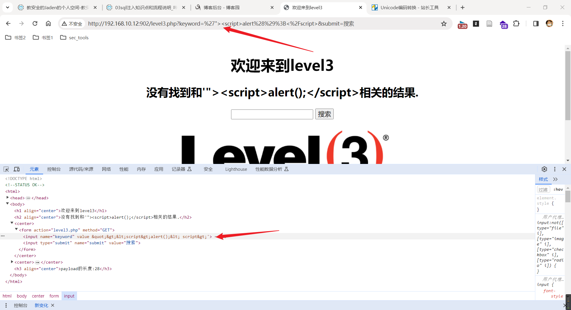Viewport: 571px width, 310px height.
Task: Bookmark this page with the star icon
Action: point(444,24)
